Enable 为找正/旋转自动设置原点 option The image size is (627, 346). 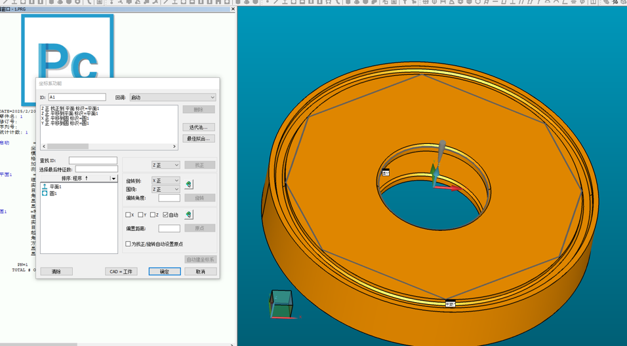coord(129,244)
